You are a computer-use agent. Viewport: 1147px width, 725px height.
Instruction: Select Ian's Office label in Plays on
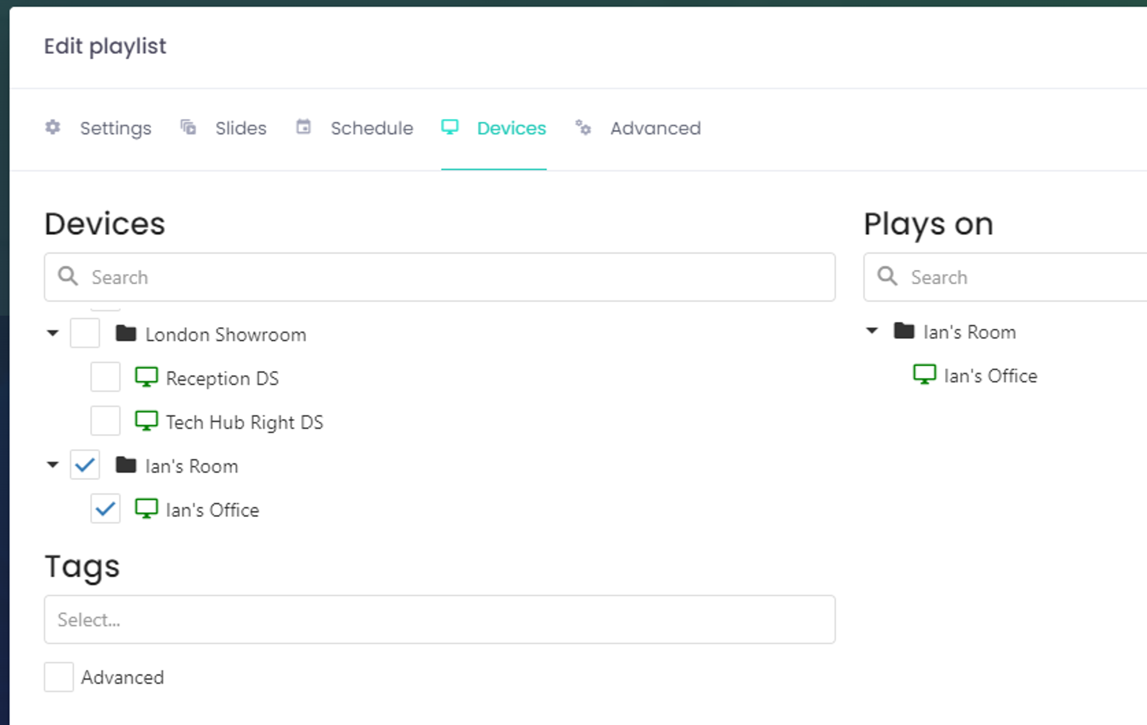(x=990, y=376)
